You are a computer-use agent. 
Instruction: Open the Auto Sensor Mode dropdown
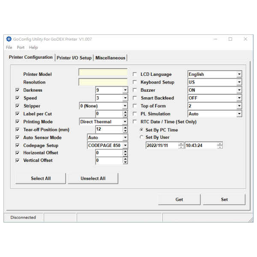[125, 137]
